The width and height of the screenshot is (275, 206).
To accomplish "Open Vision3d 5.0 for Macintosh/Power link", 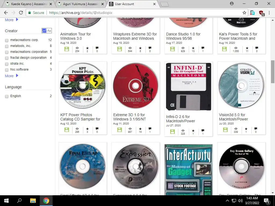I will (x=233, y=117).
